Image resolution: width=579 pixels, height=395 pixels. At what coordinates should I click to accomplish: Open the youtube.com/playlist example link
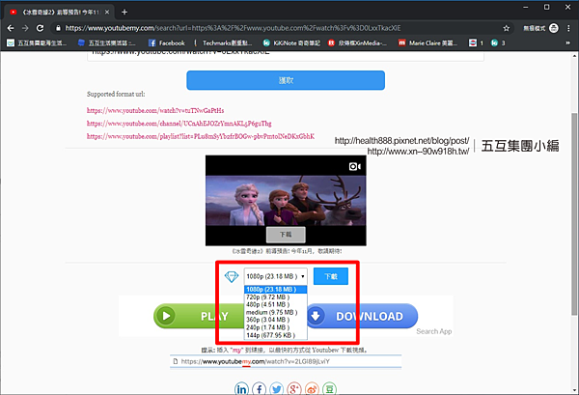click(x=201, y=136)
